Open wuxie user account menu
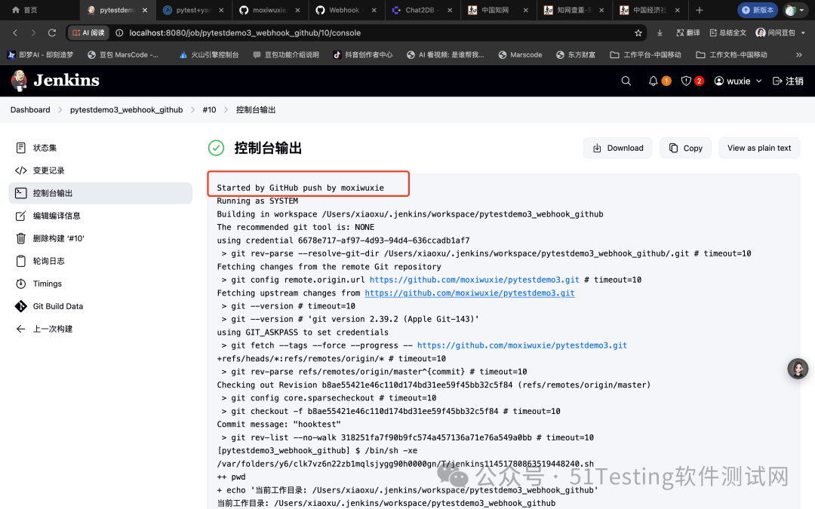Viewport: 815px width, 509px height. coord(738,81)
